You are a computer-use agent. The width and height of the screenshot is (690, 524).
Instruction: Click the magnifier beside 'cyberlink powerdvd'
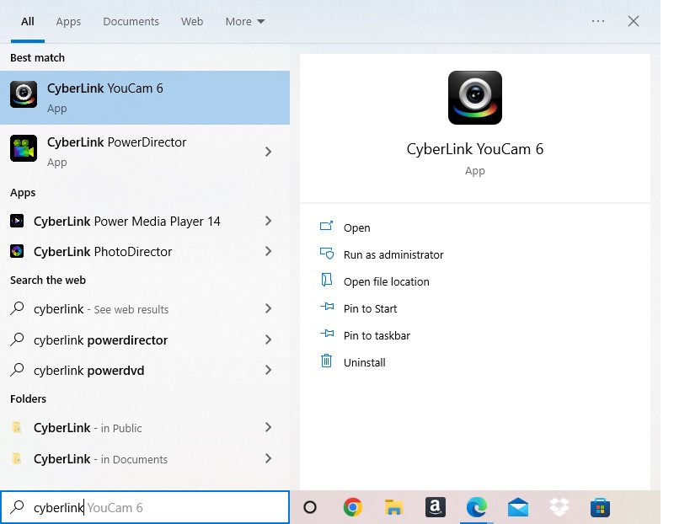point(17,370)
